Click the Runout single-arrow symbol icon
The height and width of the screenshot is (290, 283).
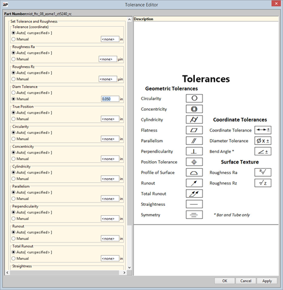pyautogui.click(x=194, y=183)
